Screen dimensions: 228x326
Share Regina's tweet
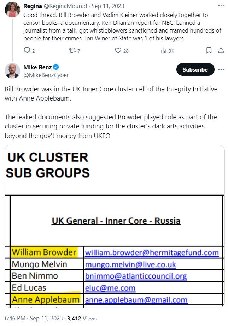pyautogui.click(x=221, y=51)
